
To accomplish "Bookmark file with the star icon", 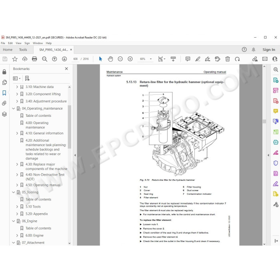I will (15, 59).
